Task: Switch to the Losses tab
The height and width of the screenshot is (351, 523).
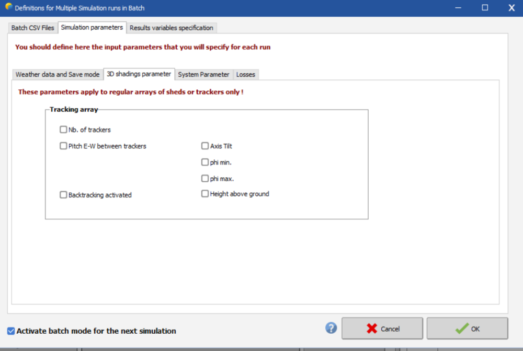Action: 245,75
